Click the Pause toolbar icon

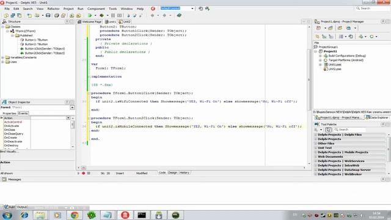113,15
